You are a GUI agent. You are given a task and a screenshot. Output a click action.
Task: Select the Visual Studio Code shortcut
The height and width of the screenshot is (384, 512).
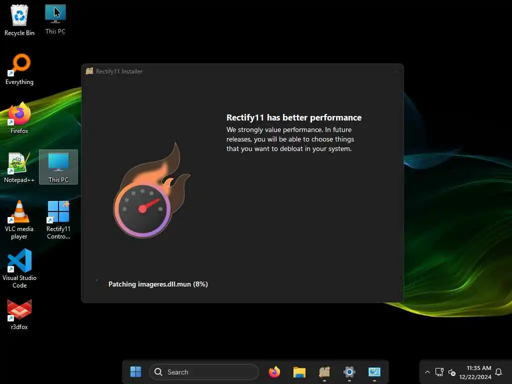click(x=19, y=269)
